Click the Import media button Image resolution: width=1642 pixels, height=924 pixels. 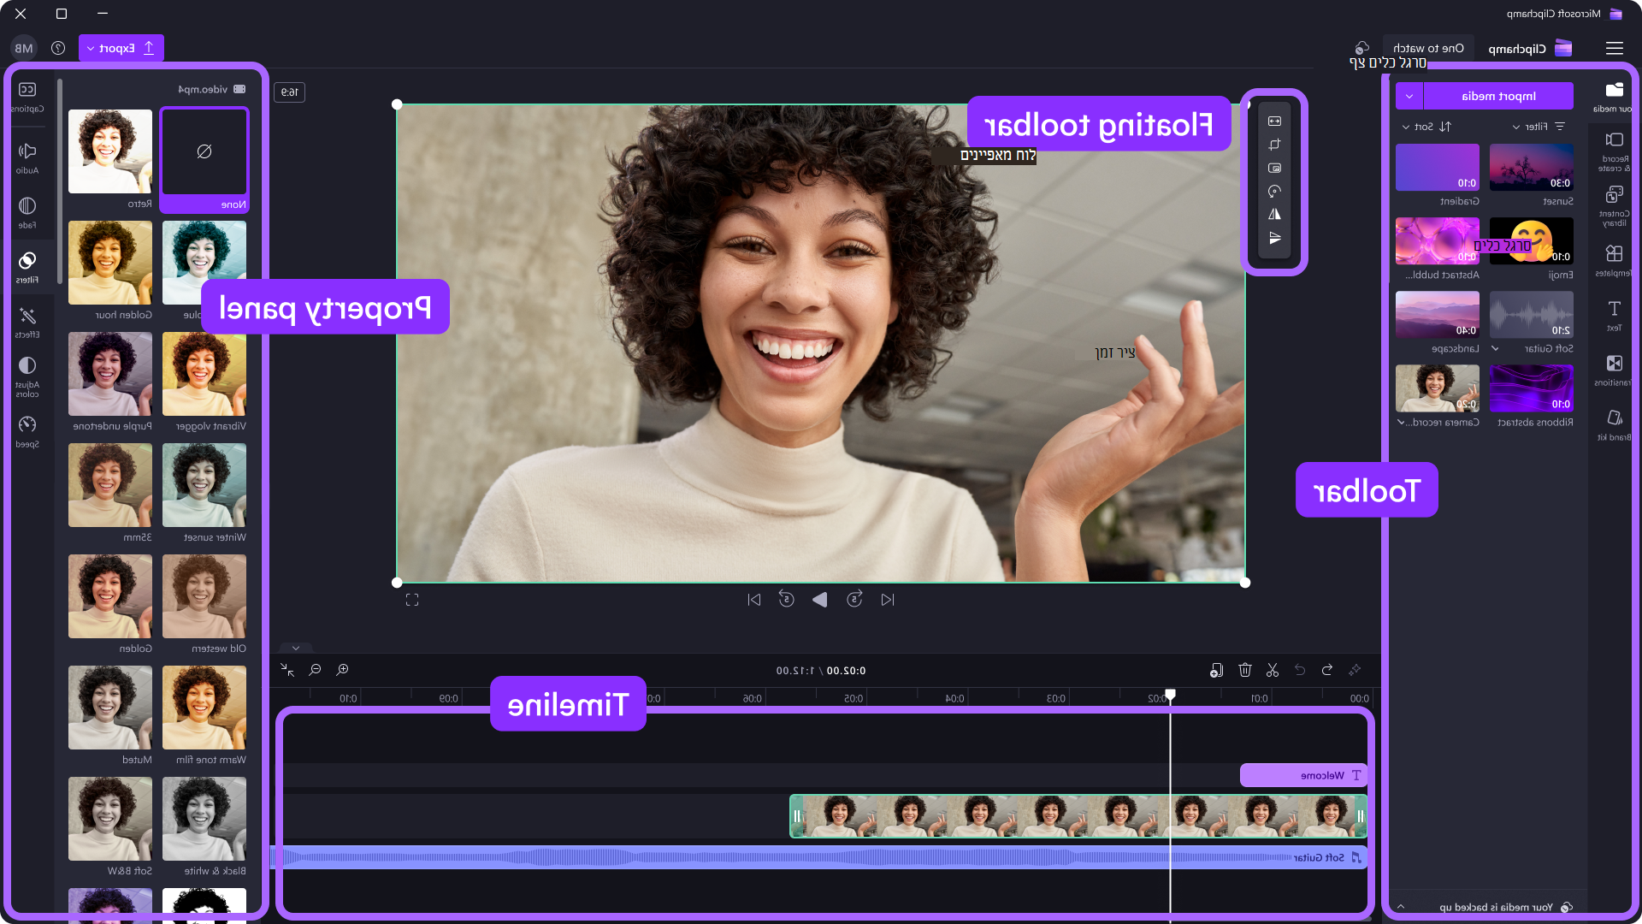pos(1498,96)
